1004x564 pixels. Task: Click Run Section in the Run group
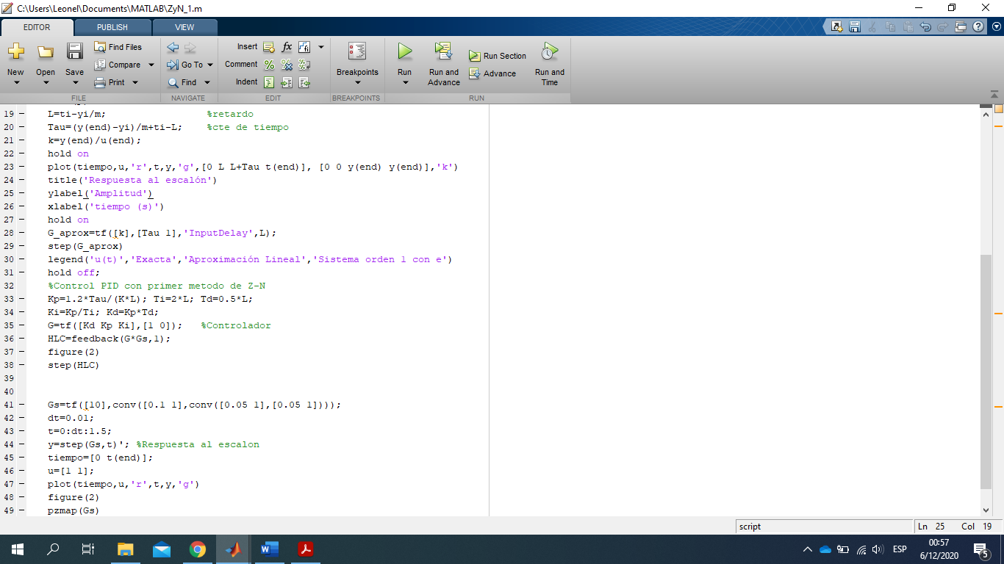tap(498, 56)
